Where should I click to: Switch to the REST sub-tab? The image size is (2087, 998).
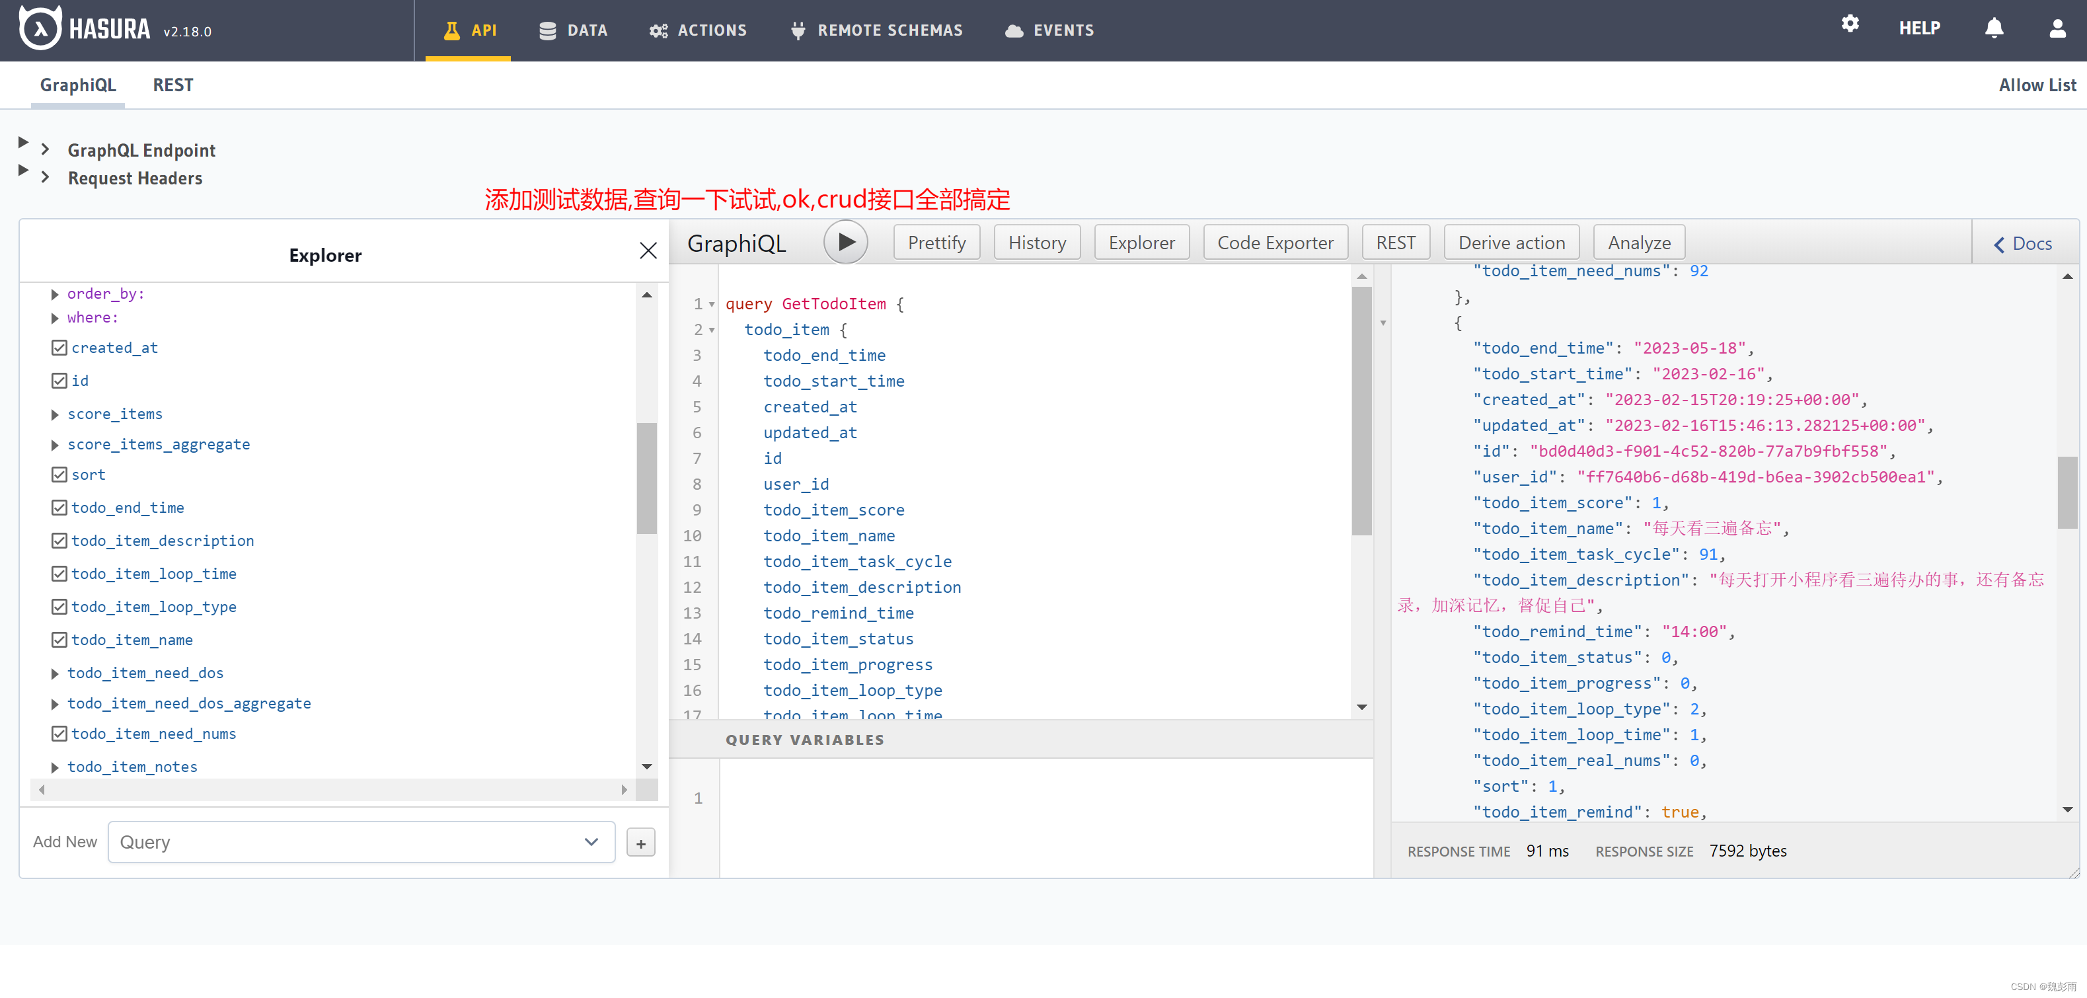pos(172,85)
